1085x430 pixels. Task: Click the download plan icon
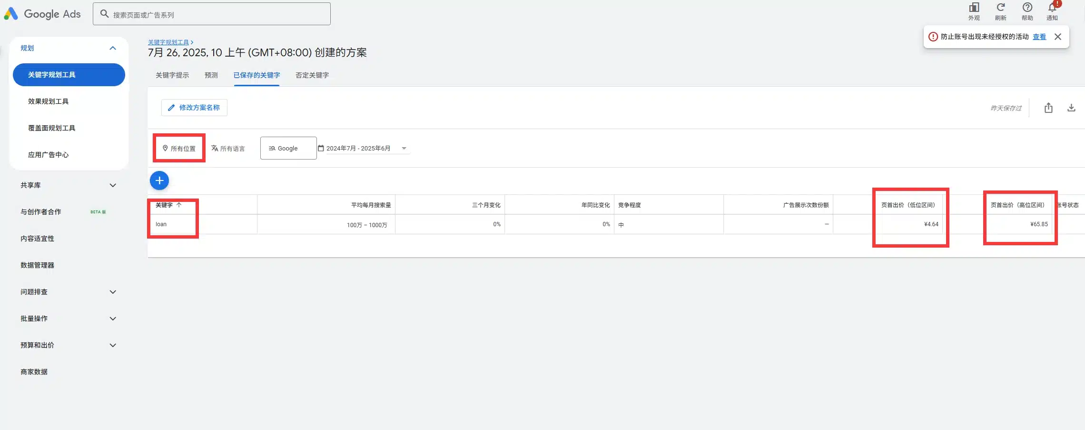pos(1071,108)
